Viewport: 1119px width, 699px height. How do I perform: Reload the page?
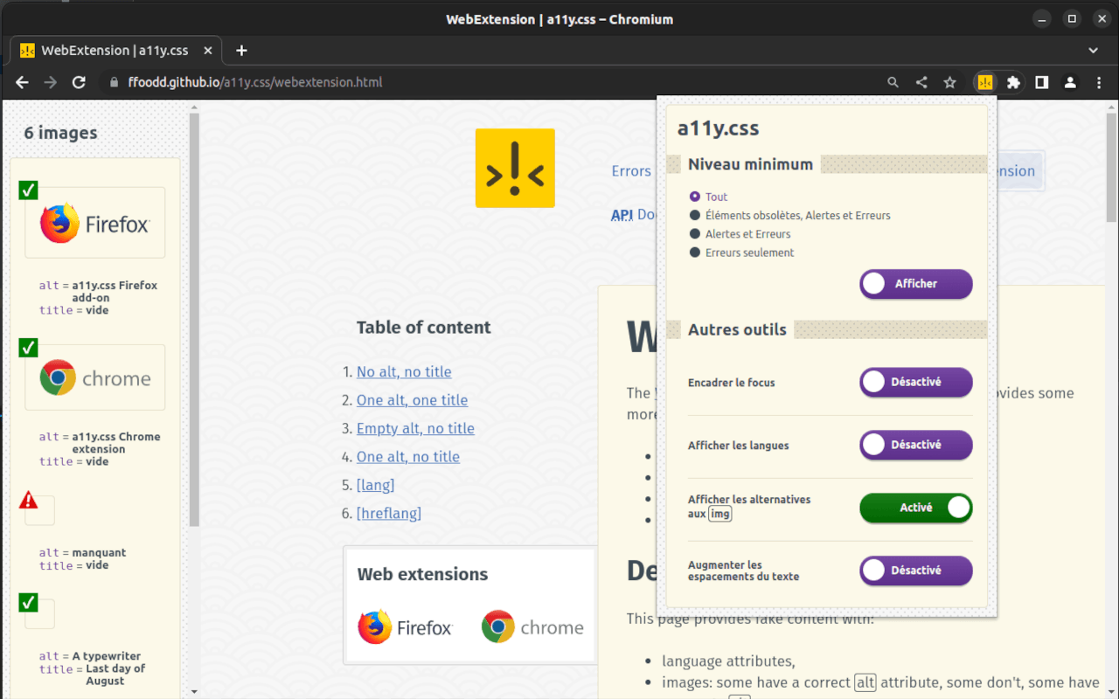pyautogui.click(x=79, y=82)
